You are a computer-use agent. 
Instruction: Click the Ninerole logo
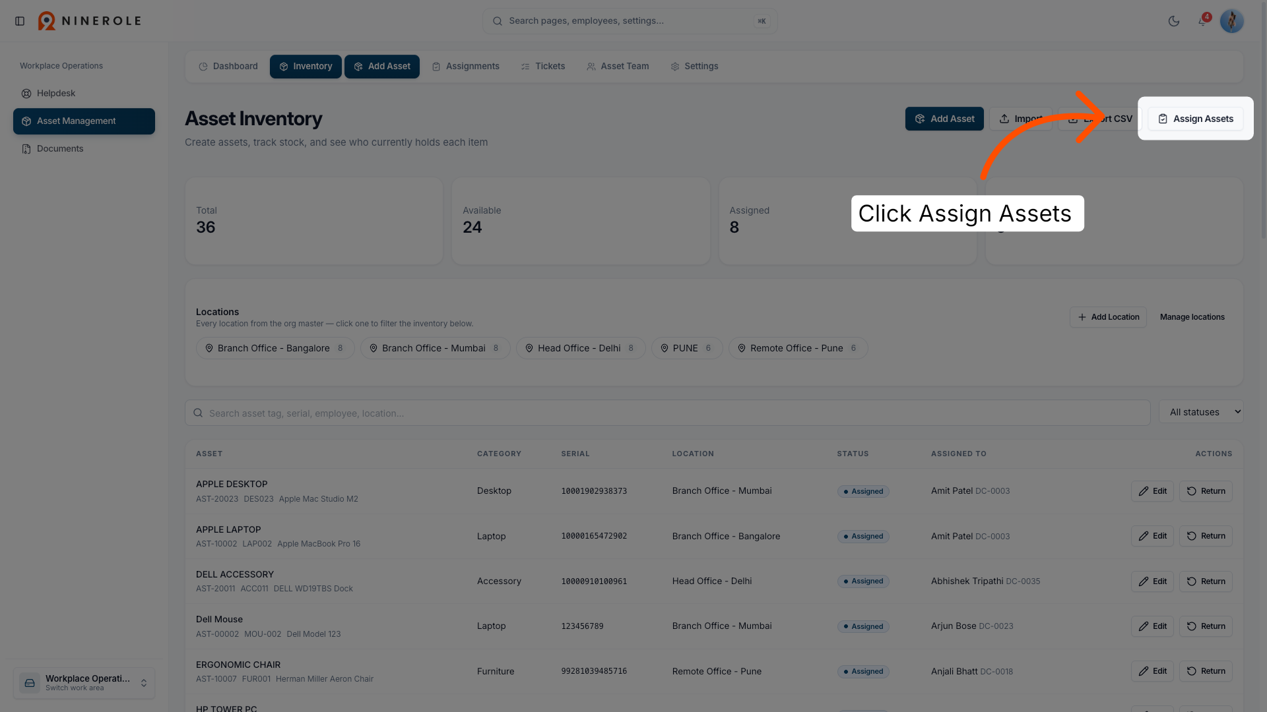(x=90, y=21)
